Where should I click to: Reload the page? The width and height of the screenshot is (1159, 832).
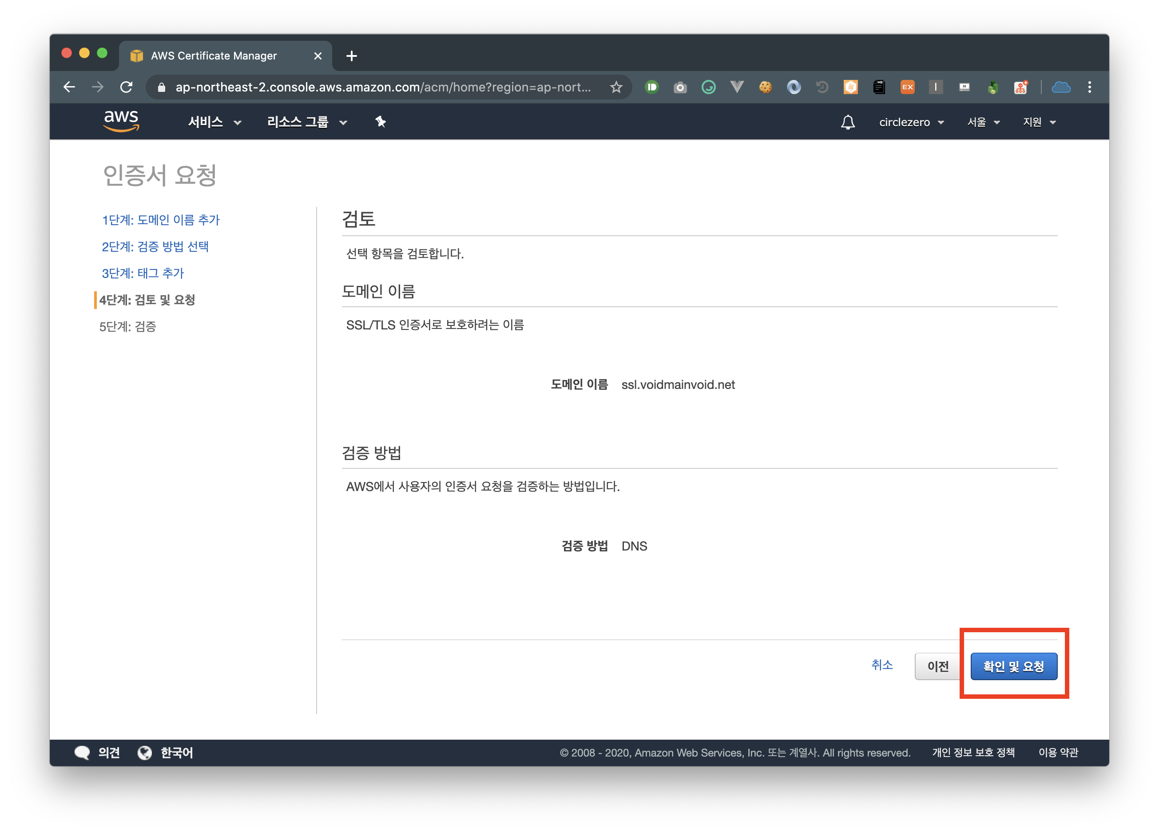coord(127,87)
